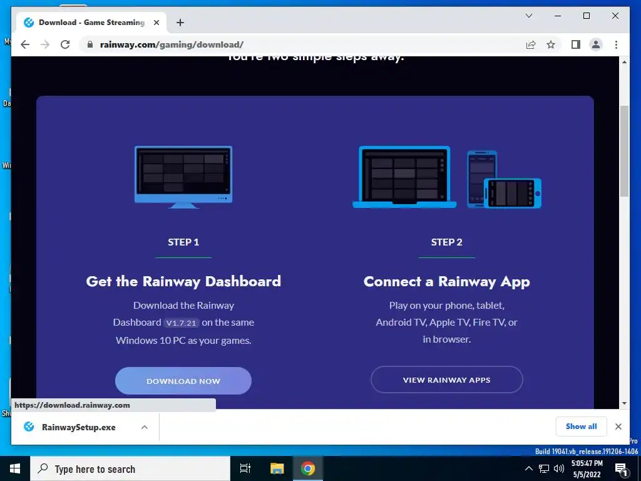641x481 pixels.
Task: Click the page scrollbar down arrow
Action: click(x=624, y=403)
